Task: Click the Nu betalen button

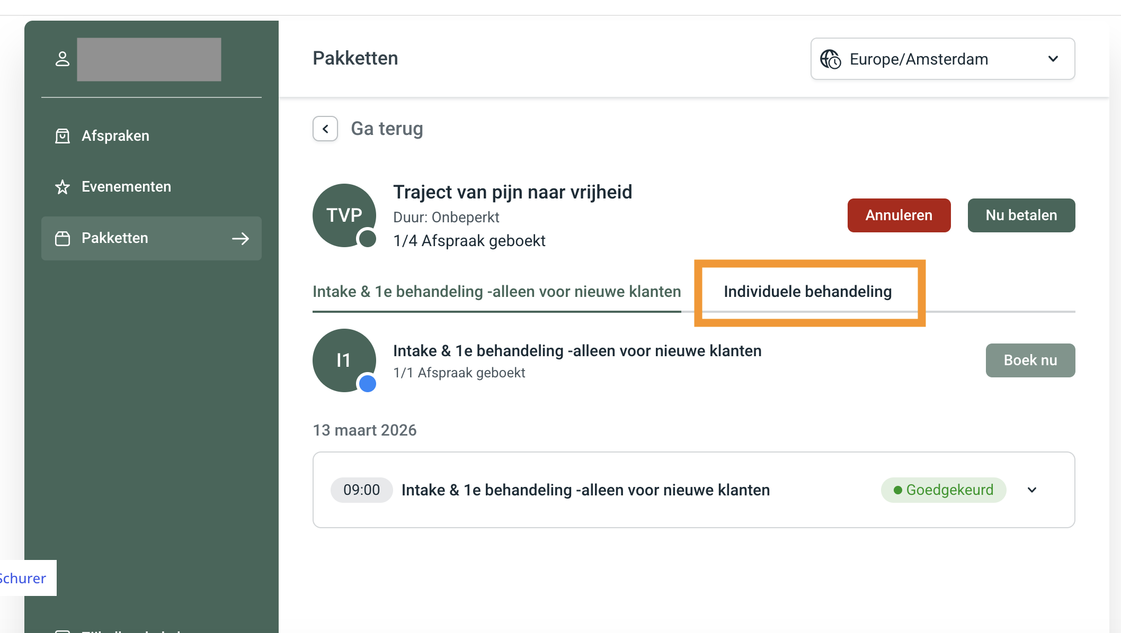Action: click(1021, 215)
